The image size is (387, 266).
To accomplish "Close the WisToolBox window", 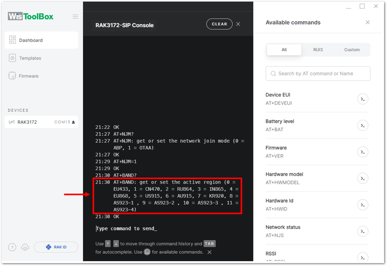I will [376, 6].
